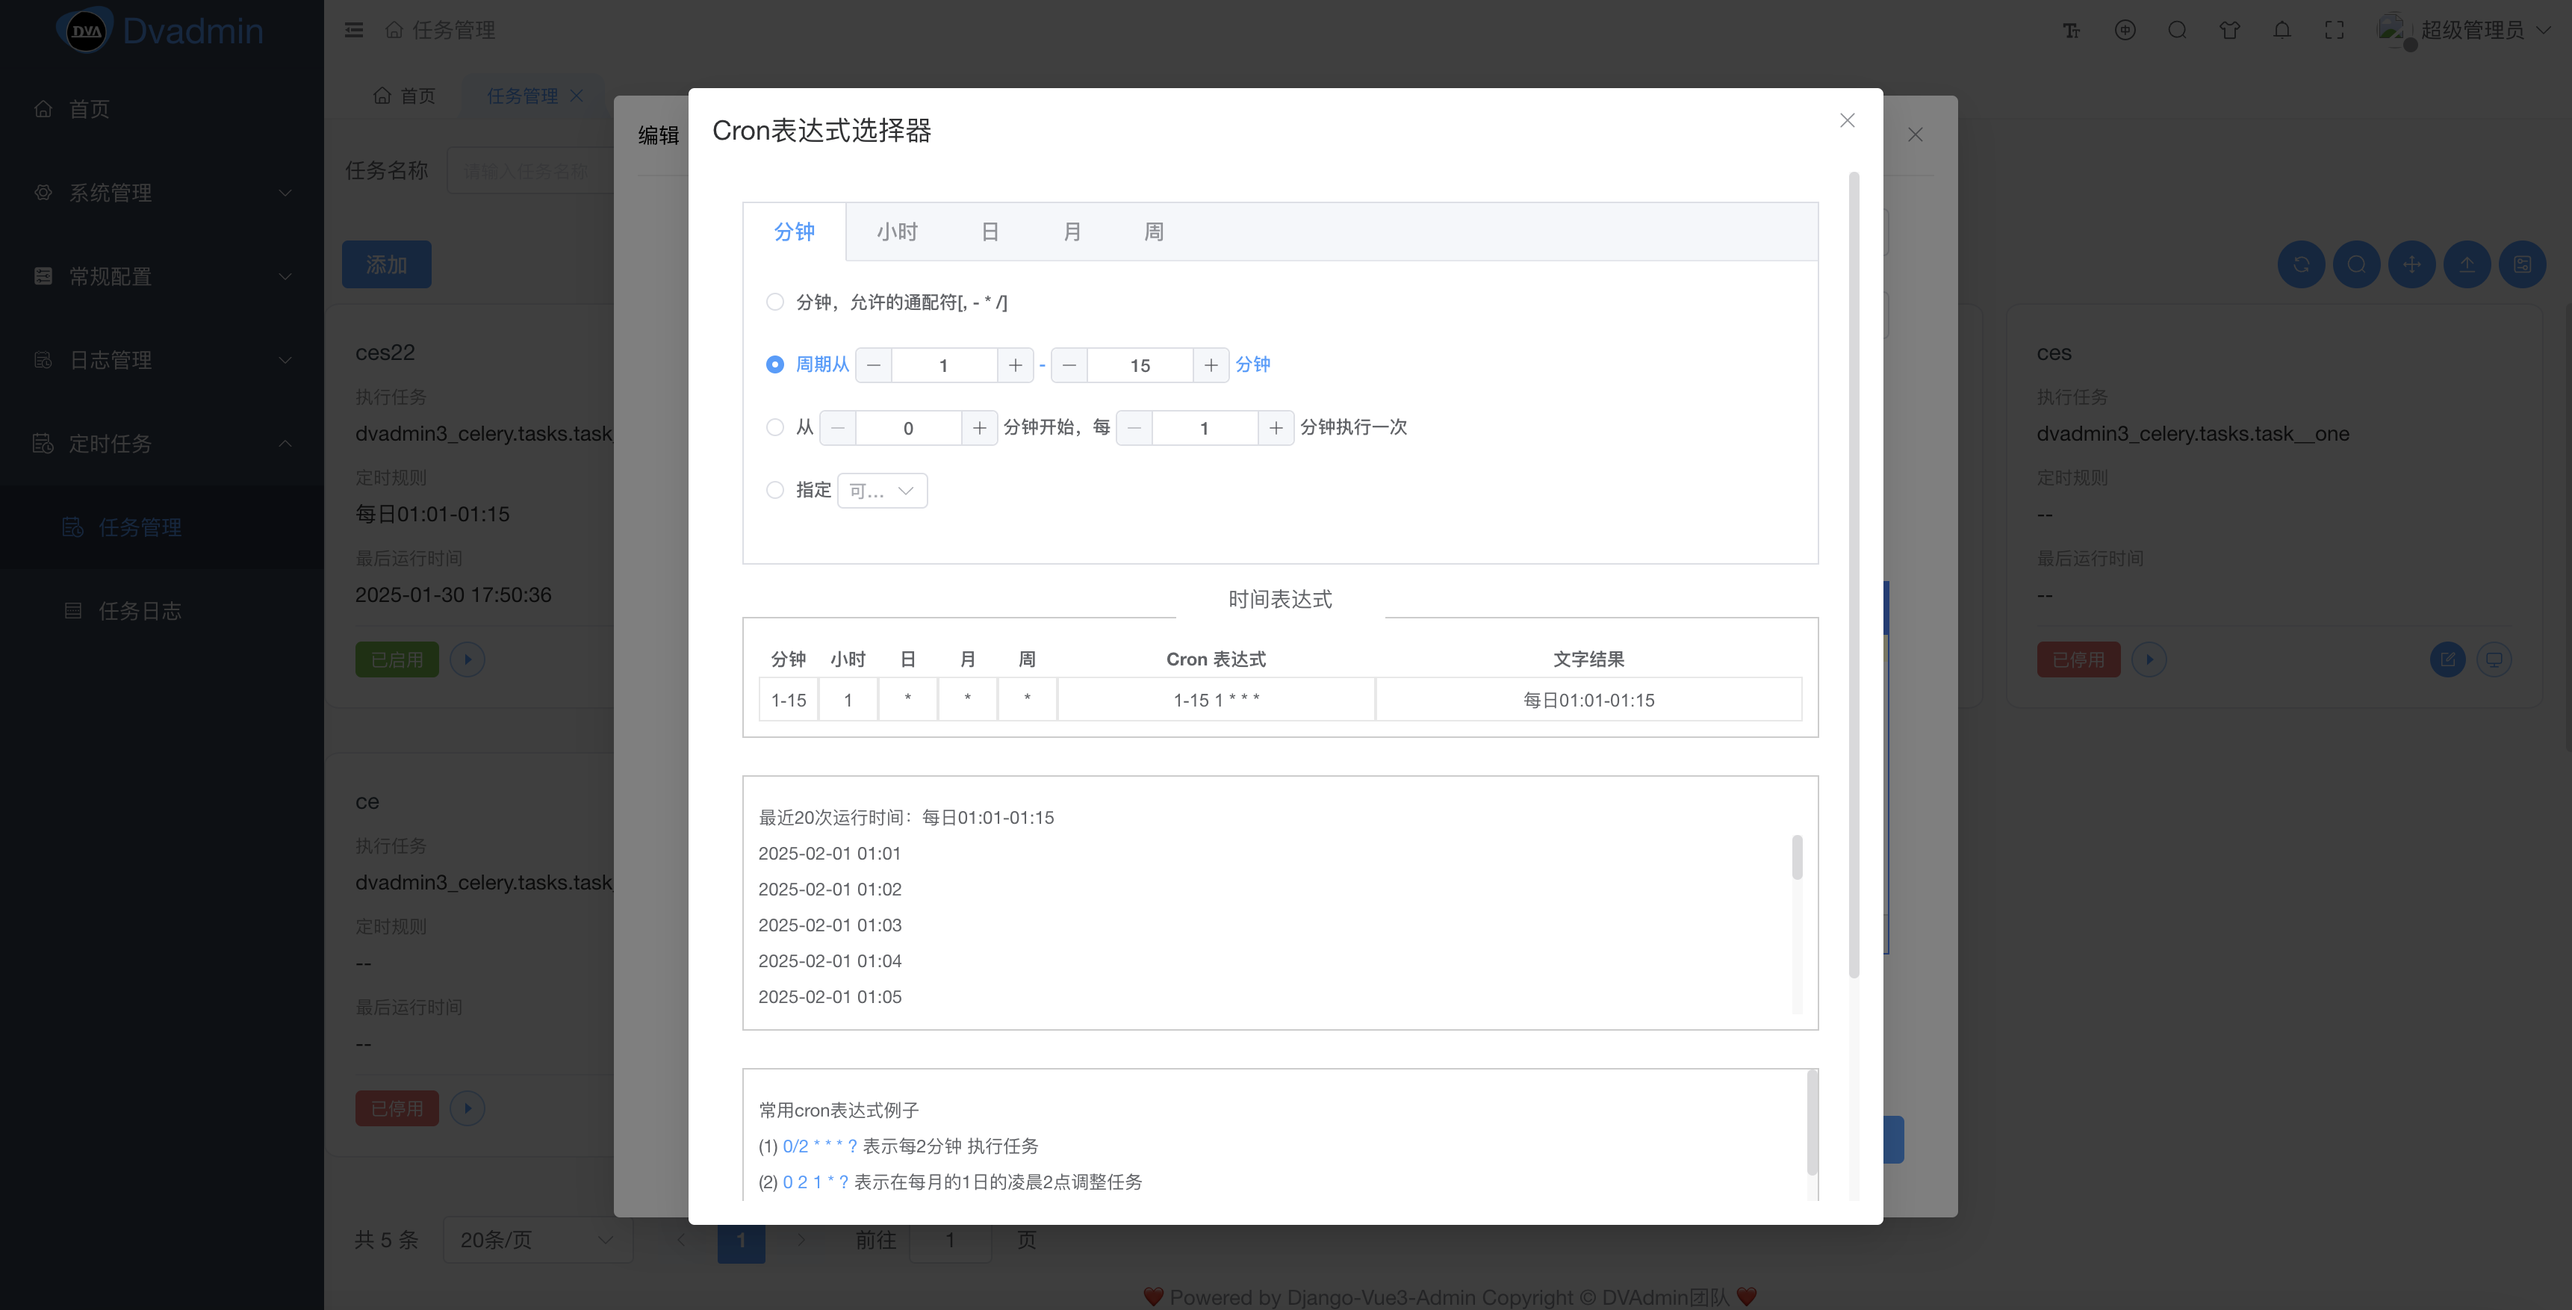Click the example cron link 0/2 * * * ?
The height and width of the screenshot is (1310, 2572).
click(x=820, y=1146)
